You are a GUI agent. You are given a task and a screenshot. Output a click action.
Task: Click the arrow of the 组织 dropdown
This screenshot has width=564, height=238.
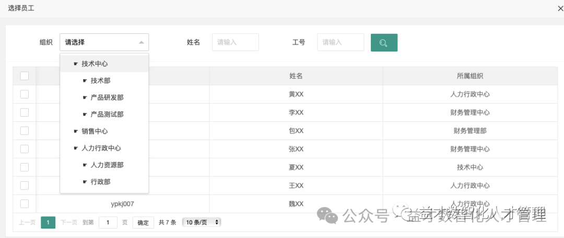pos(142,42)
